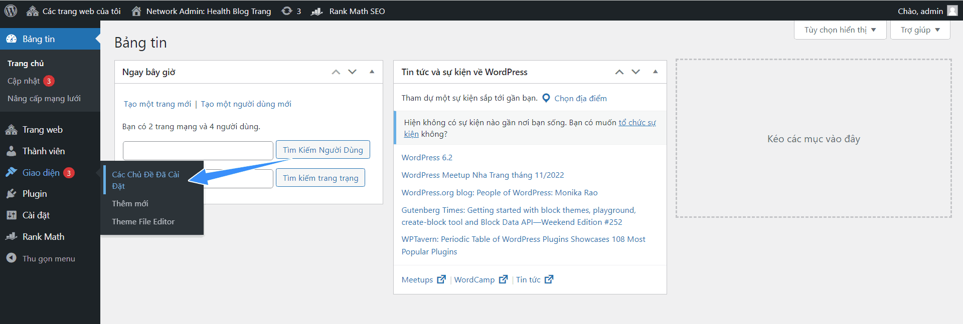
Task: Click the location pin icon
Action: tap(546, 98)
